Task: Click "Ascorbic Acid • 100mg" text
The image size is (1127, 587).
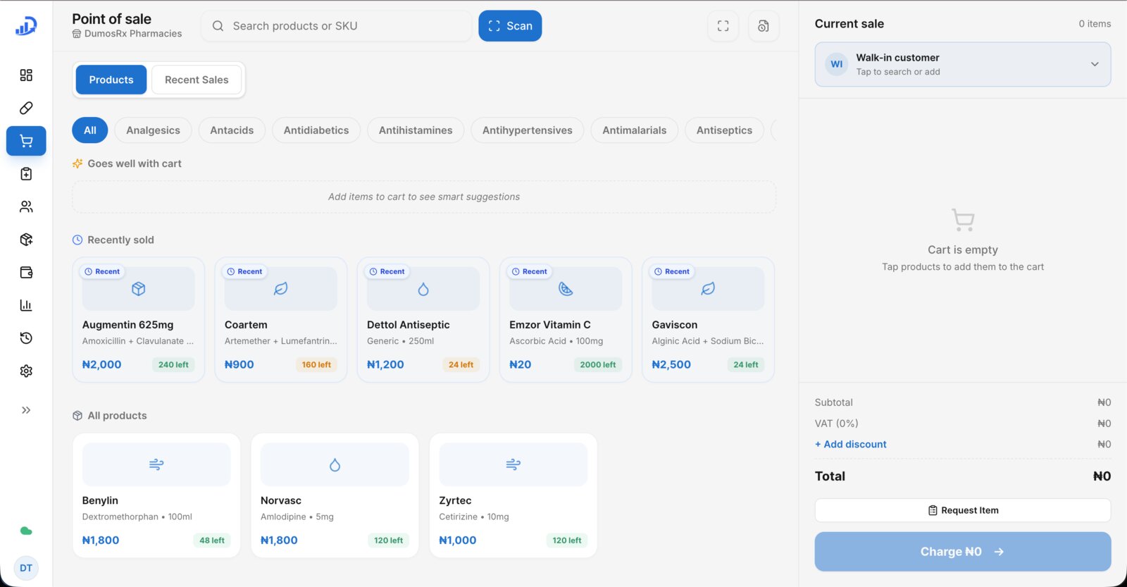Action: click(556, 341)
